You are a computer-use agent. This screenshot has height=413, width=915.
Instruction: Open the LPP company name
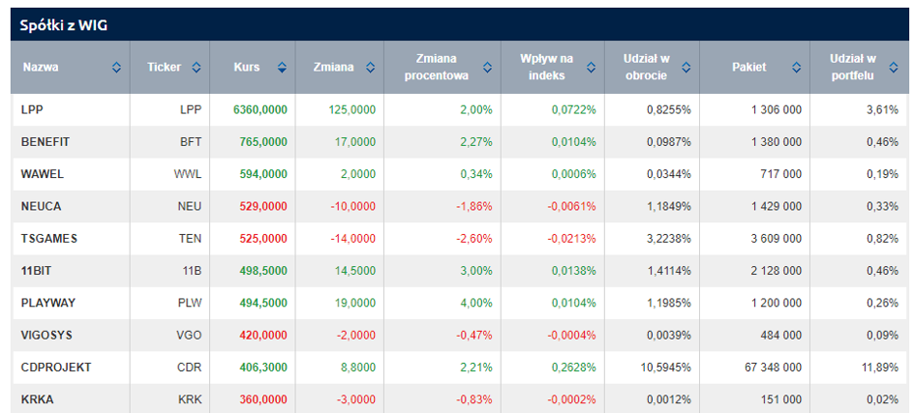32,109
